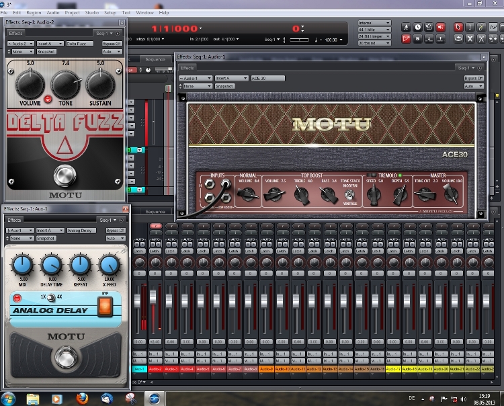This screenshot has height=406, width=504.
Task: Open the Studio menu
Action: tap(92, 13)
